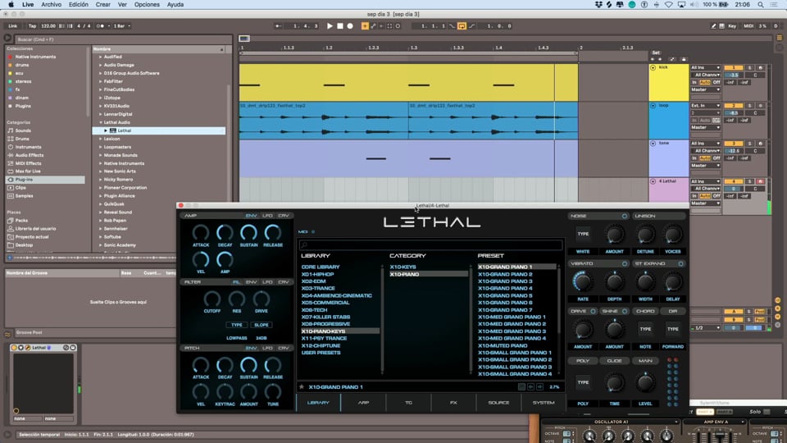Viewport: 787px width, 443px height.
Task: Toggle the Key map mode switch
Action: click(732, 26)
